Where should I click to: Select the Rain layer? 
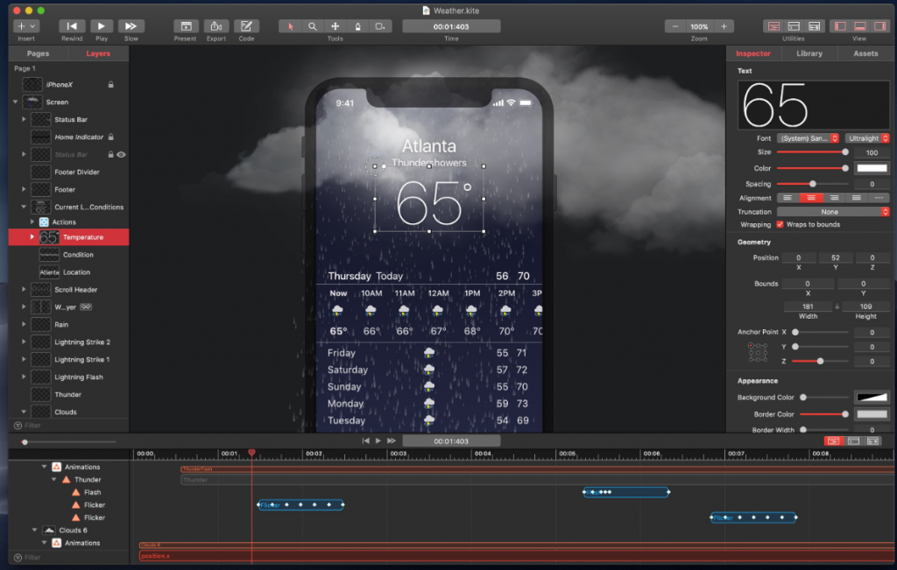tap(68, 325)
